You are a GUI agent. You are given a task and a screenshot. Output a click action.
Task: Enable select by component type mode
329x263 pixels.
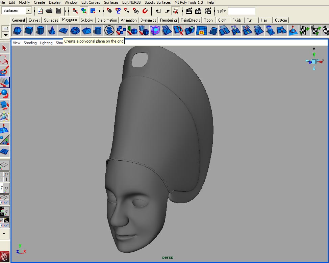click(93, 11)
